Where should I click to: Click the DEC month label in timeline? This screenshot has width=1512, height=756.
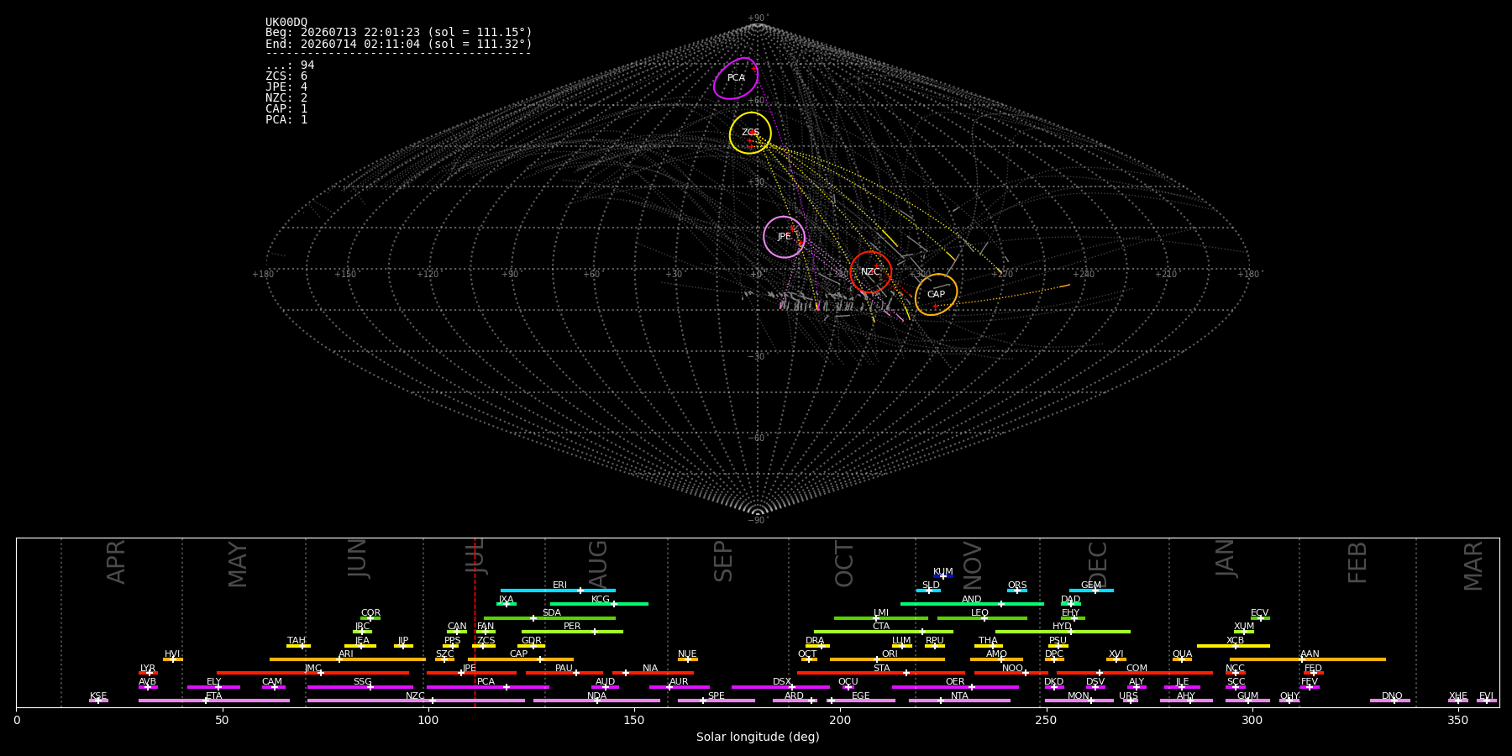pyautogui.click(x=1098, y=564)
